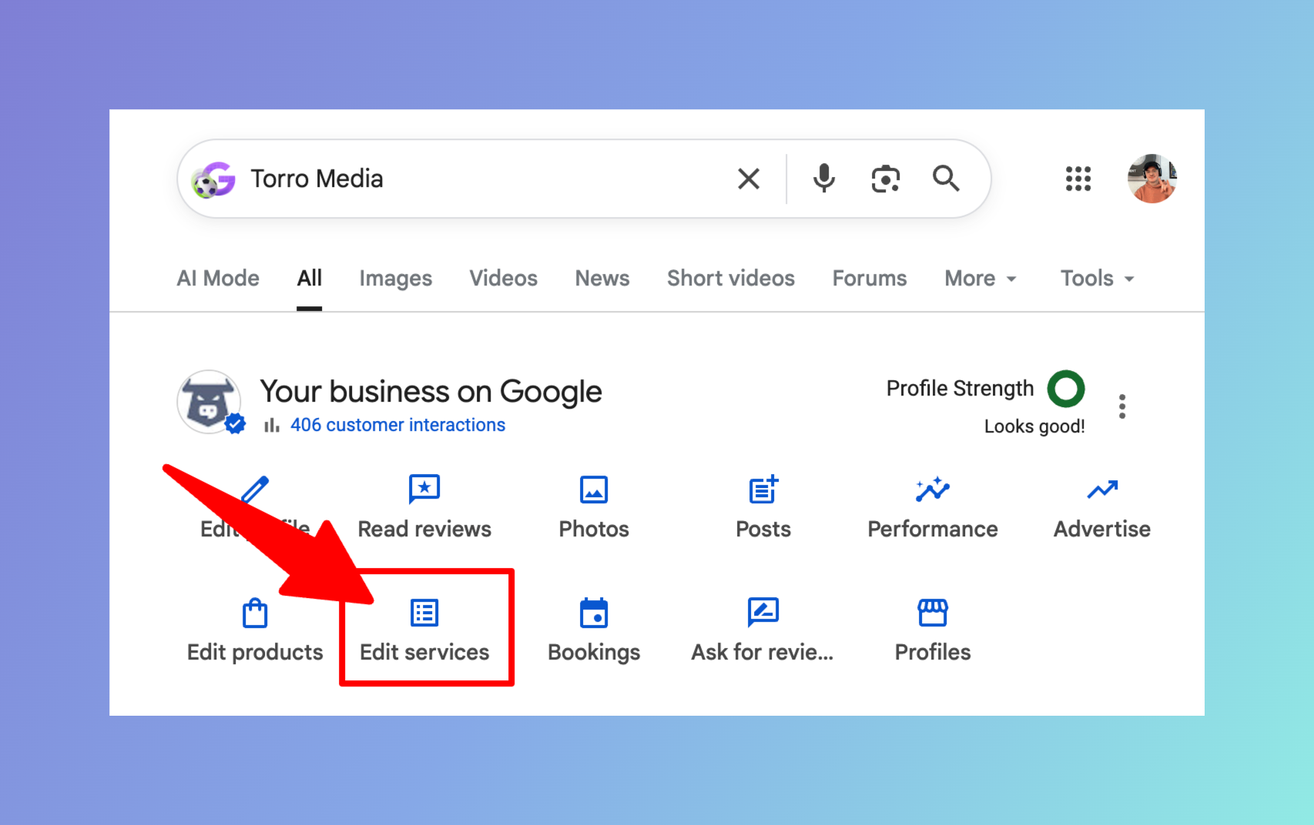Image resolution: width=1314 pixels, height=825 pixels.
Task: Click the 'Ask for revie...' label
Action: tap(763, 652)
